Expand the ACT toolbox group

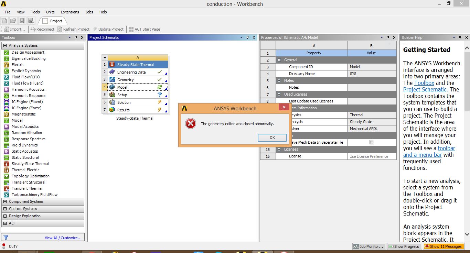click(5, 223)
